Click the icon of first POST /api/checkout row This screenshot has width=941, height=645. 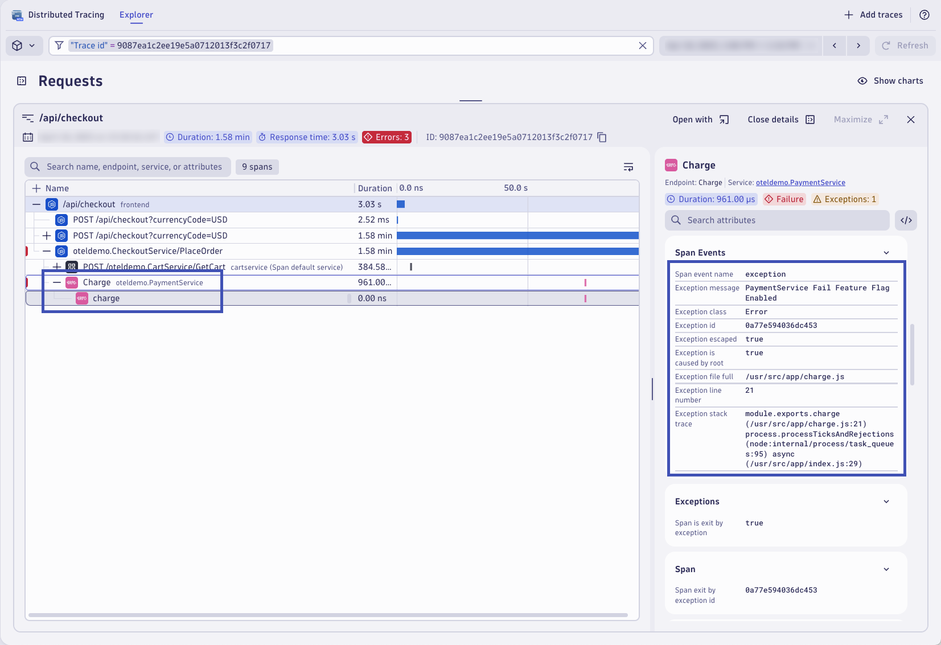click(x=61, y=220)
